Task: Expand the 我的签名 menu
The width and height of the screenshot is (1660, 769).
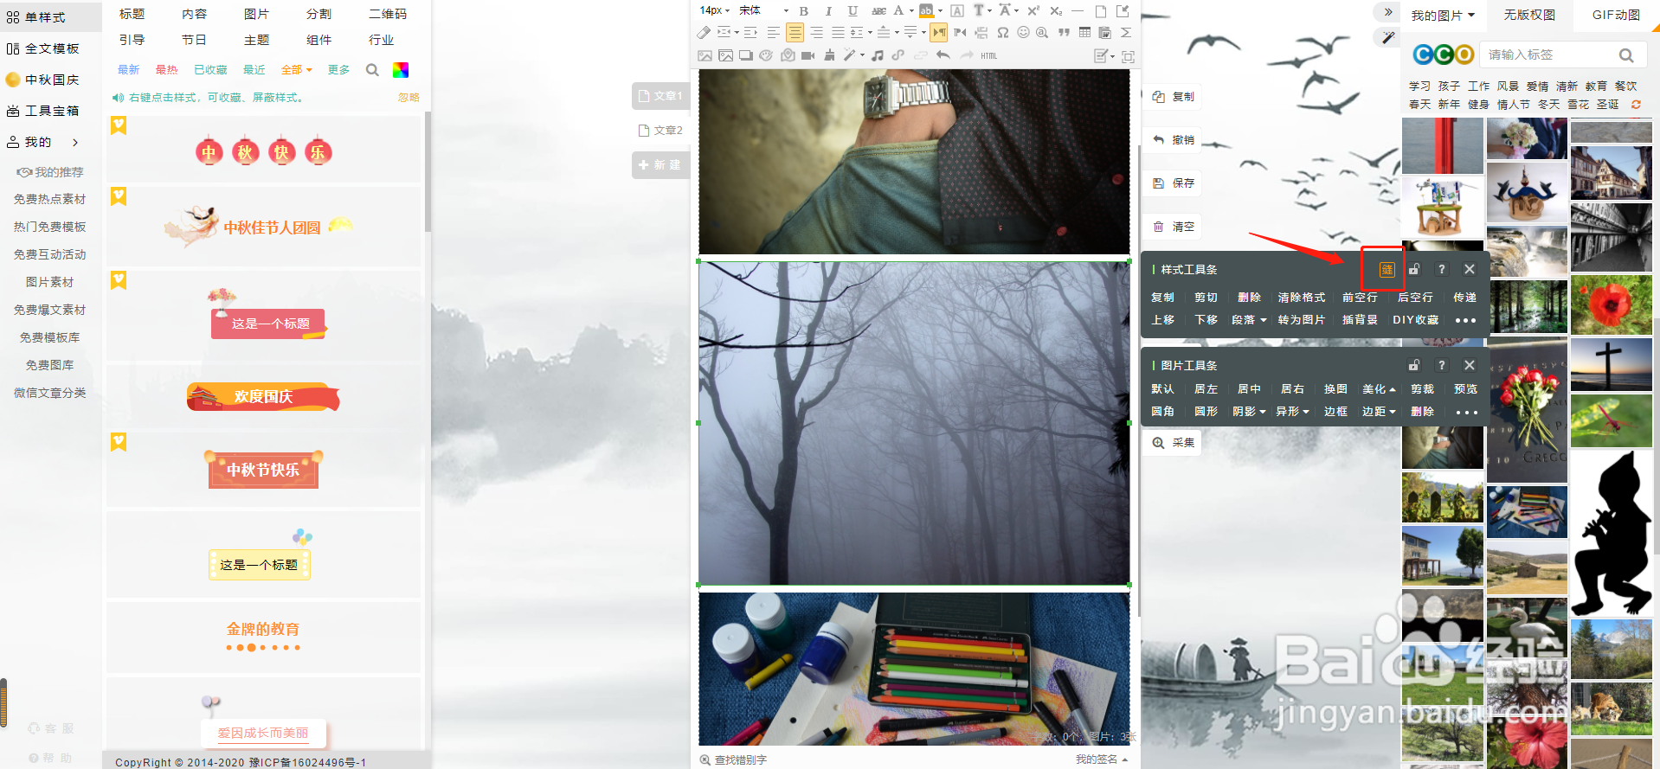Action: pyautogui.click(x=1102, y=759)
